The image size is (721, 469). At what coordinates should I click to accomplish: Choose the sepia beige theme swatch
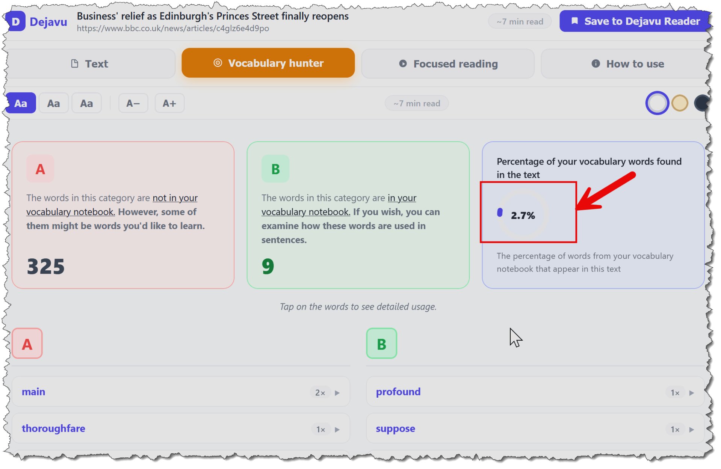click(680, 103)
